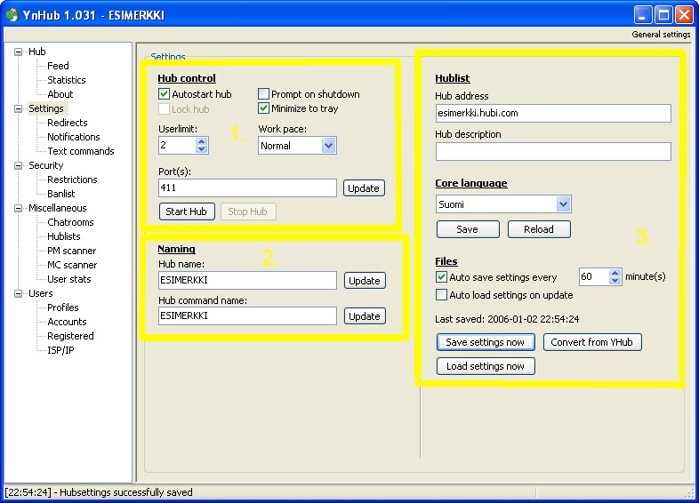The image size is (699, 503).
Task: Click the Userlimit value field
Action: pyautogui.click(x=177, y=145)
